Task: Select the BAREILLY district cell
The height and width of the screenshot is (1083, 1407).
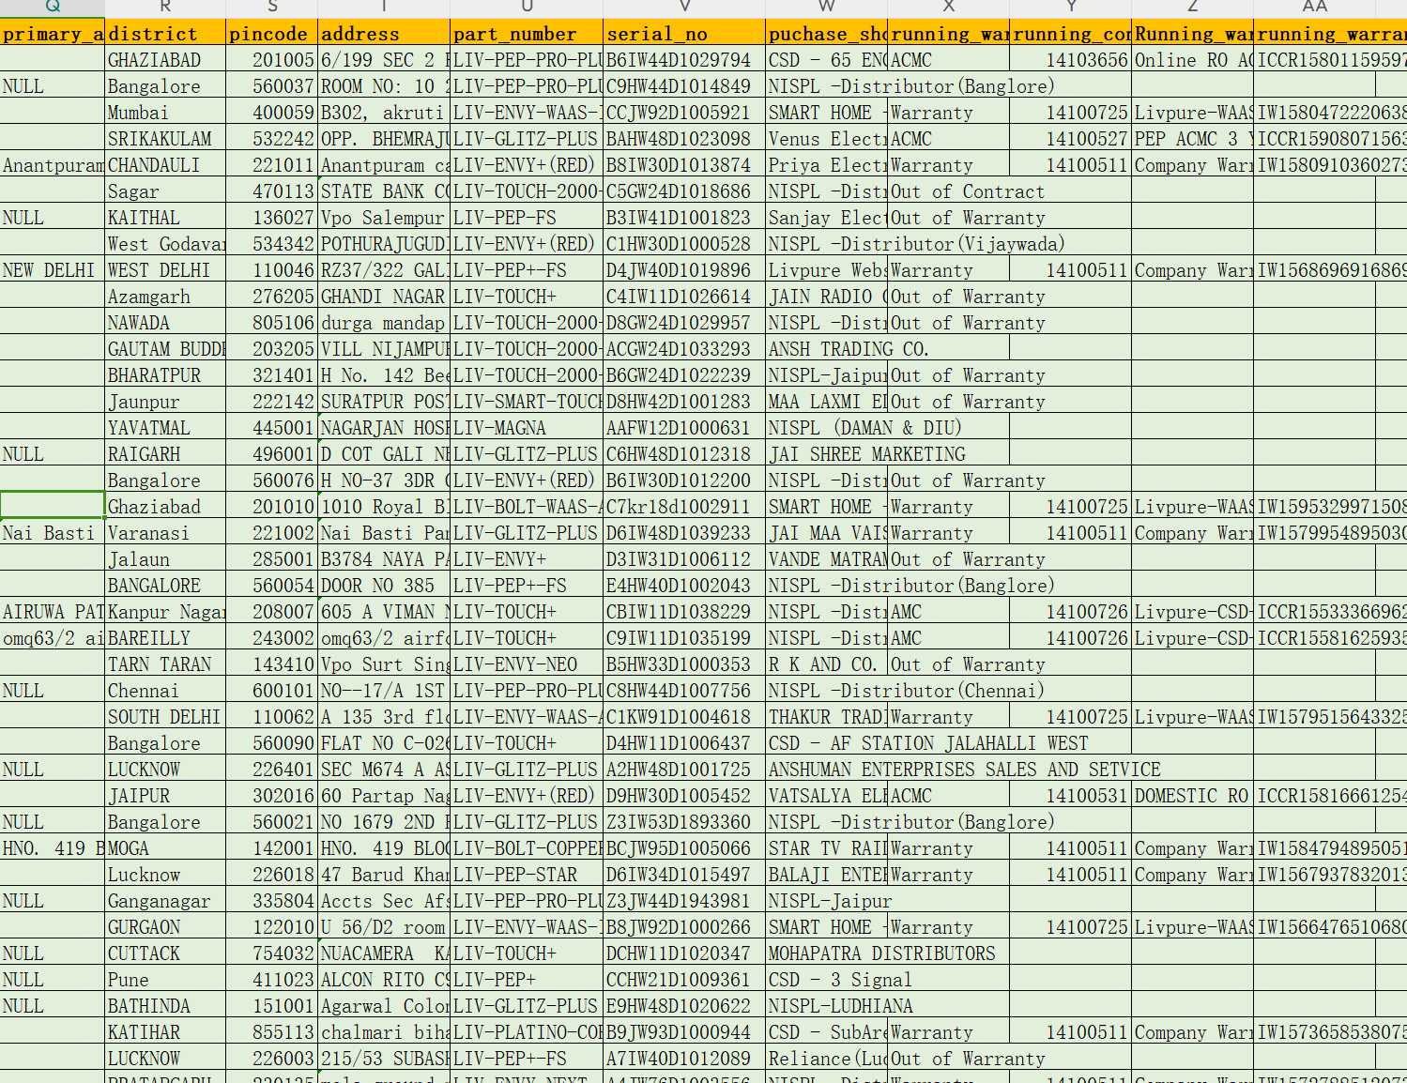Action: 165,638
